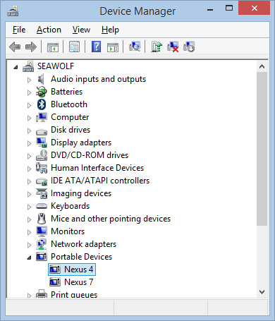Expand the Batteries node
The image size is (275, 321).
[29, 92]
